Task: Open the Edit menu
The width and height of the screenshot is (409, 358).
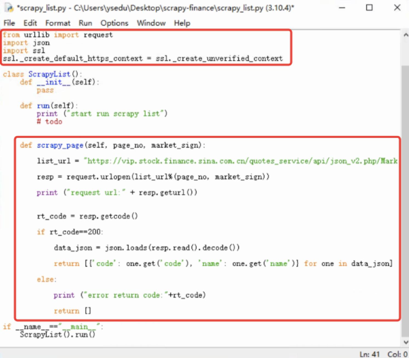Action: (x=30, y=23)
